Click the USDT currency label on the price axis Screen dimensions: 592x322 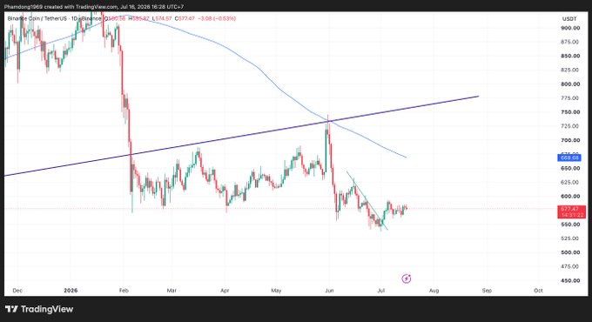(569, 19)
